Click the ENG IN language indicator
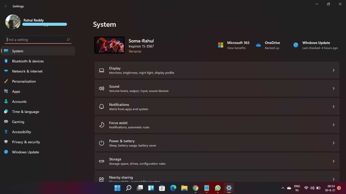Viewport: 346px width, 194px height. click(297, 188)
